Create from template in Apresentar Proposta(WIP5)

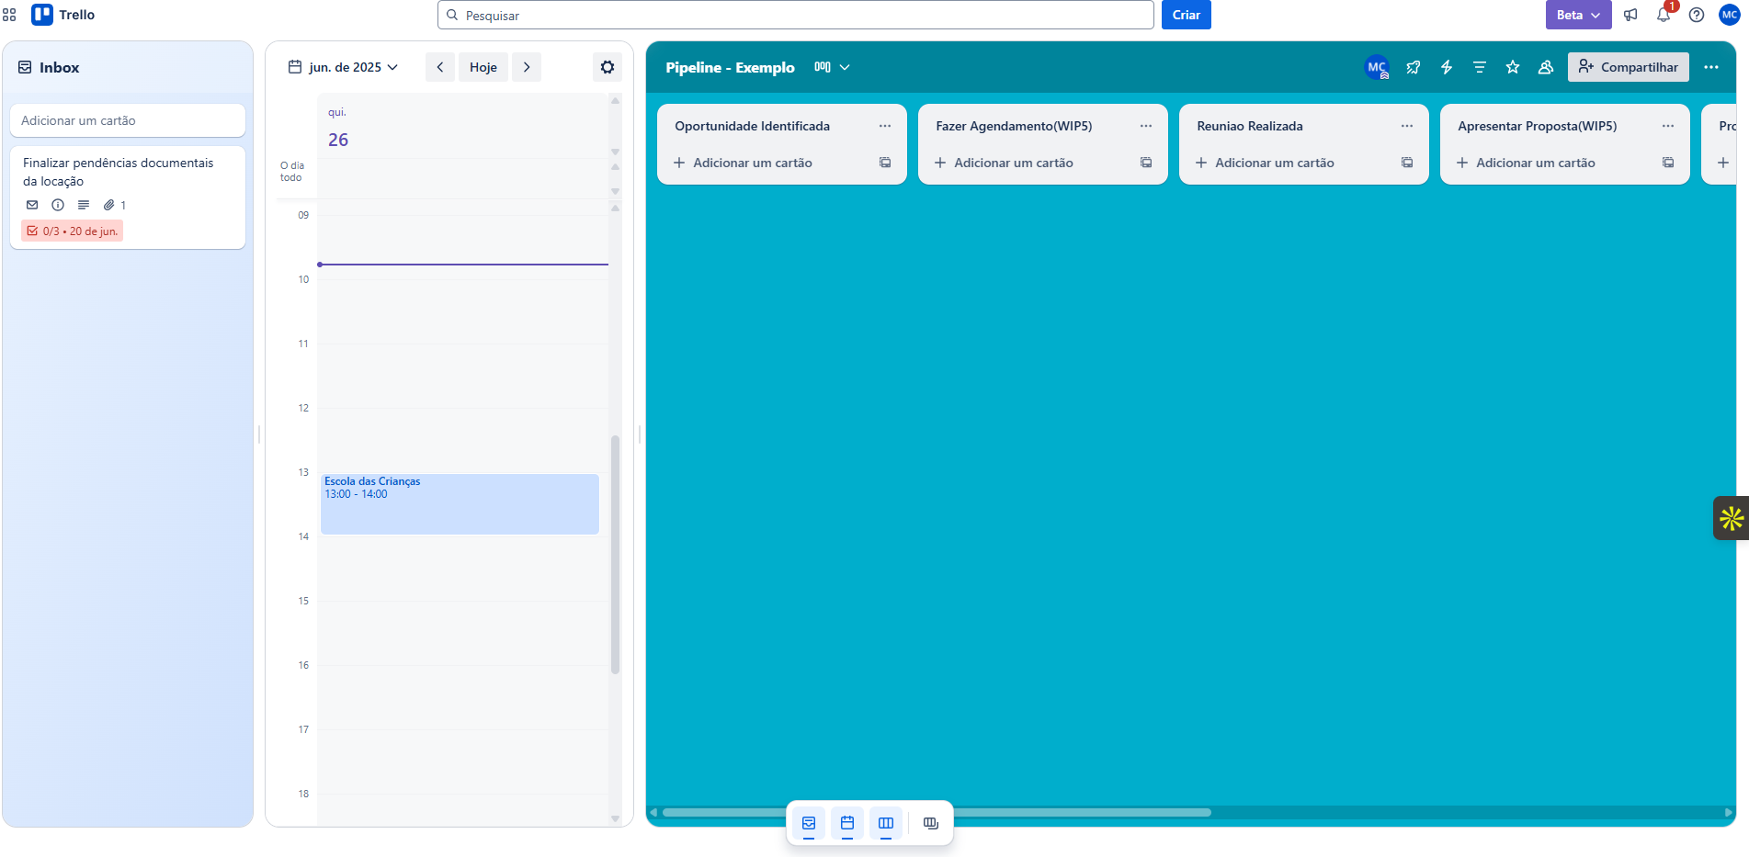click(x=1668, y=163)
